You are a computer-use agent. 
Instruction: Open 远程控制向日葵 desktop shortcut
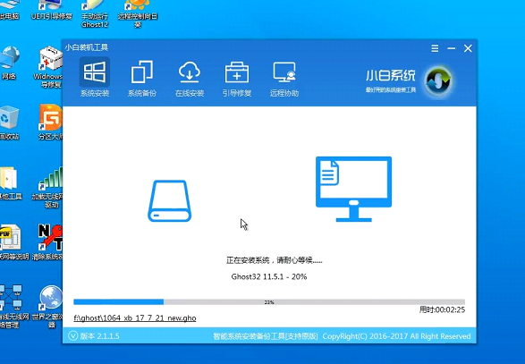[x=138, y=14]
